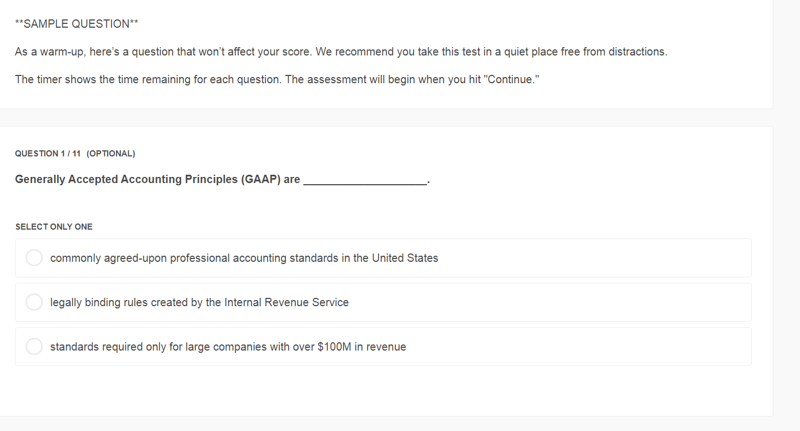Click the circle beside the large companies answer
Image resolution: width=800 pixels, height=431 pixels.
tap(34, 346)
